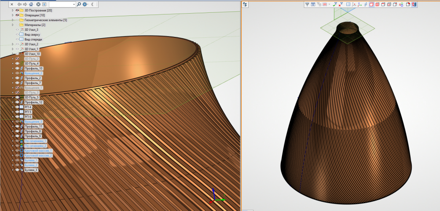Toggle the eye icon for Профиль_10
Viewport: 440px width, 211px height.
tap(18, 69)
